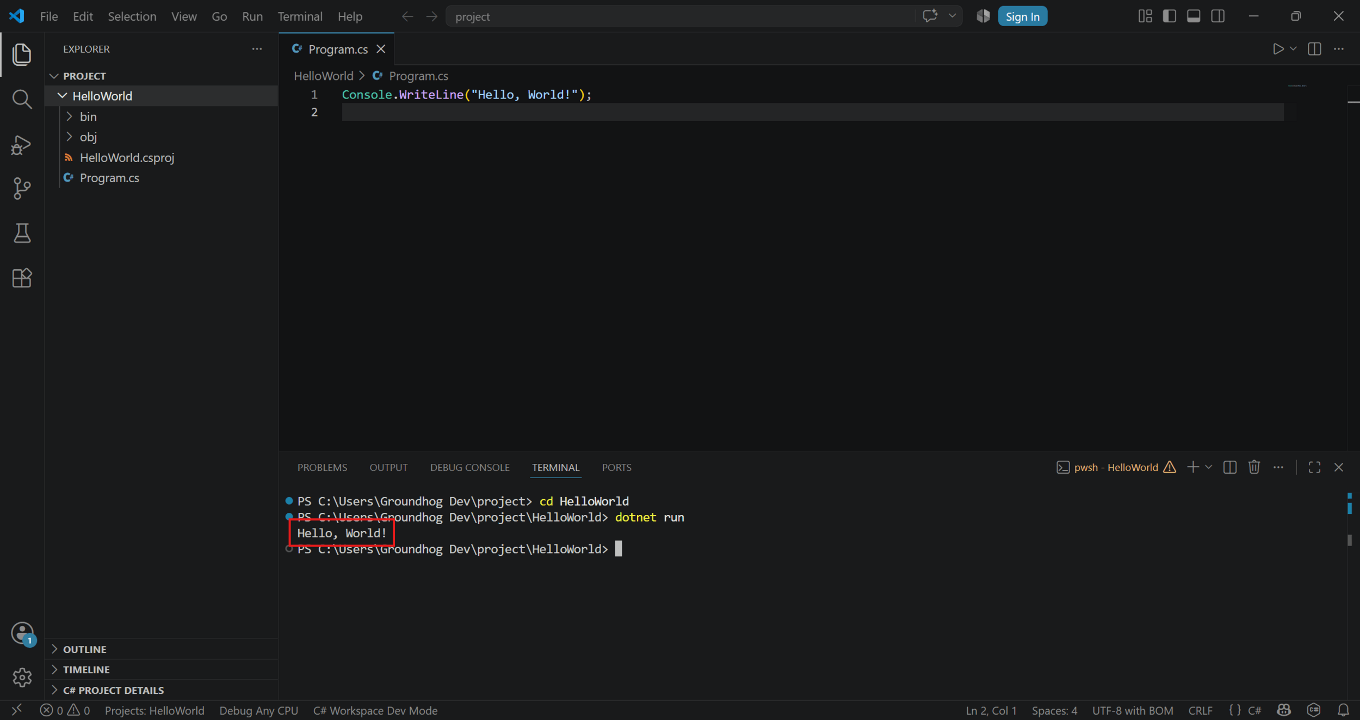Open Run and Debug view
Screen dimensions: 1360x720
[x=22, y=145]
